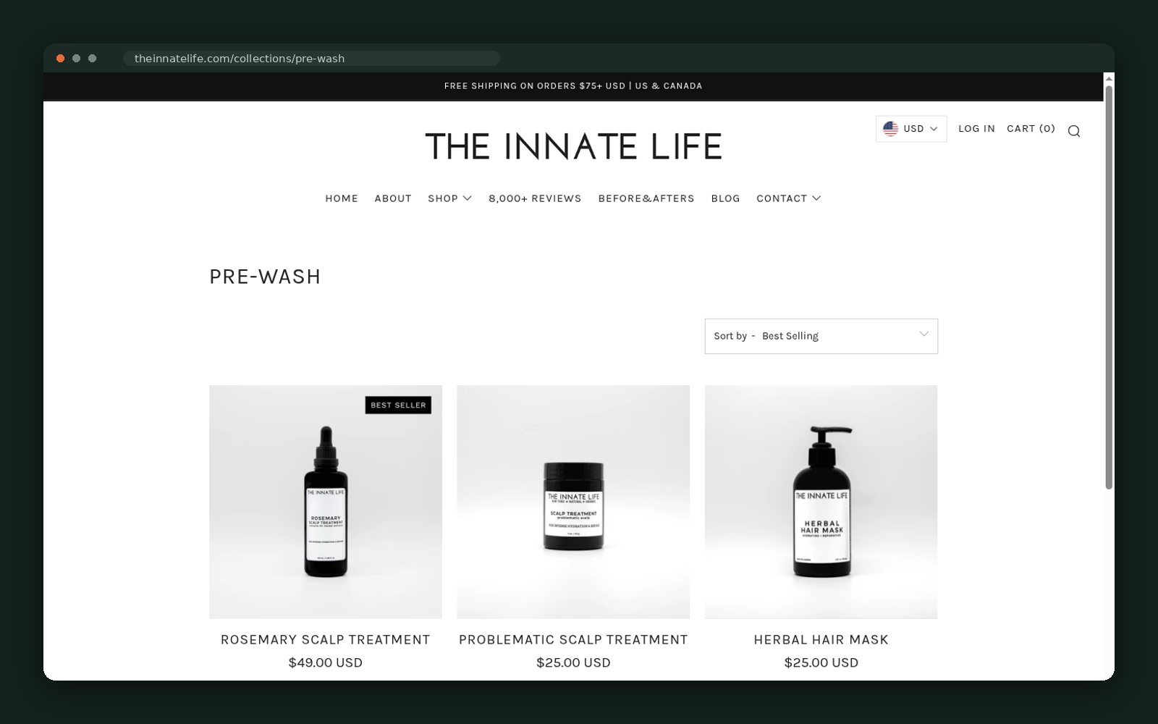The height and width of the screenshot is (724, 1158).
Task: Click the Herbal Hair Mask $25.00 USD price
Action: point(821,662)
